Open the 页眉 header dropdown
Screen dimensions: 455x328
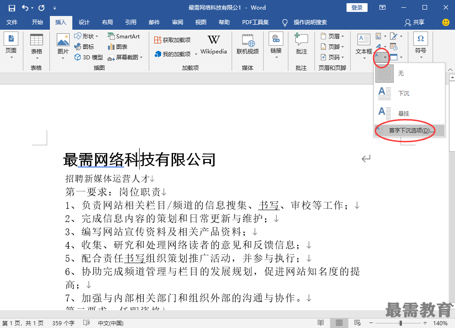332,36
